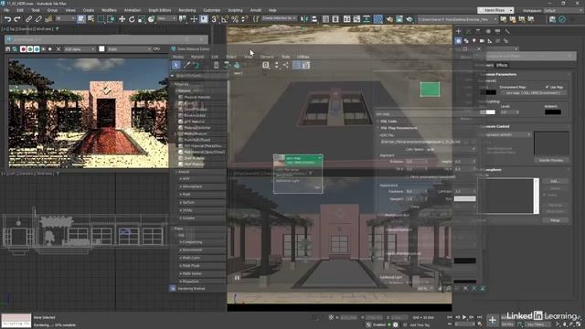Click Clear X icon in render window
585x329 pixels.
[58, 49]
